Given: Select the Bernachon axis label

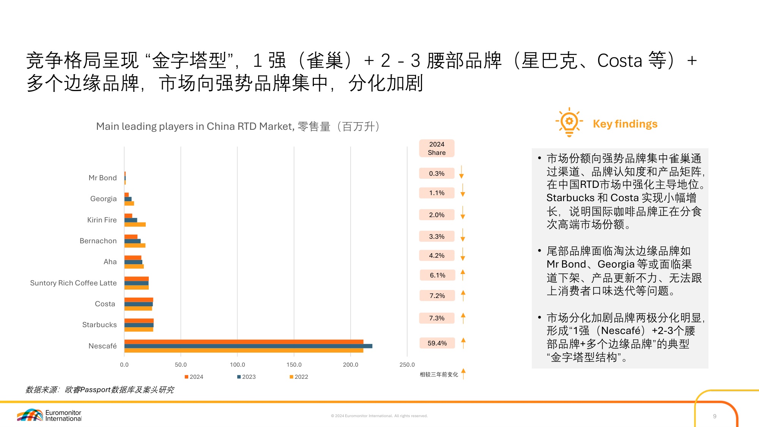Looking at the screenshot, I should tap(98, 241).
